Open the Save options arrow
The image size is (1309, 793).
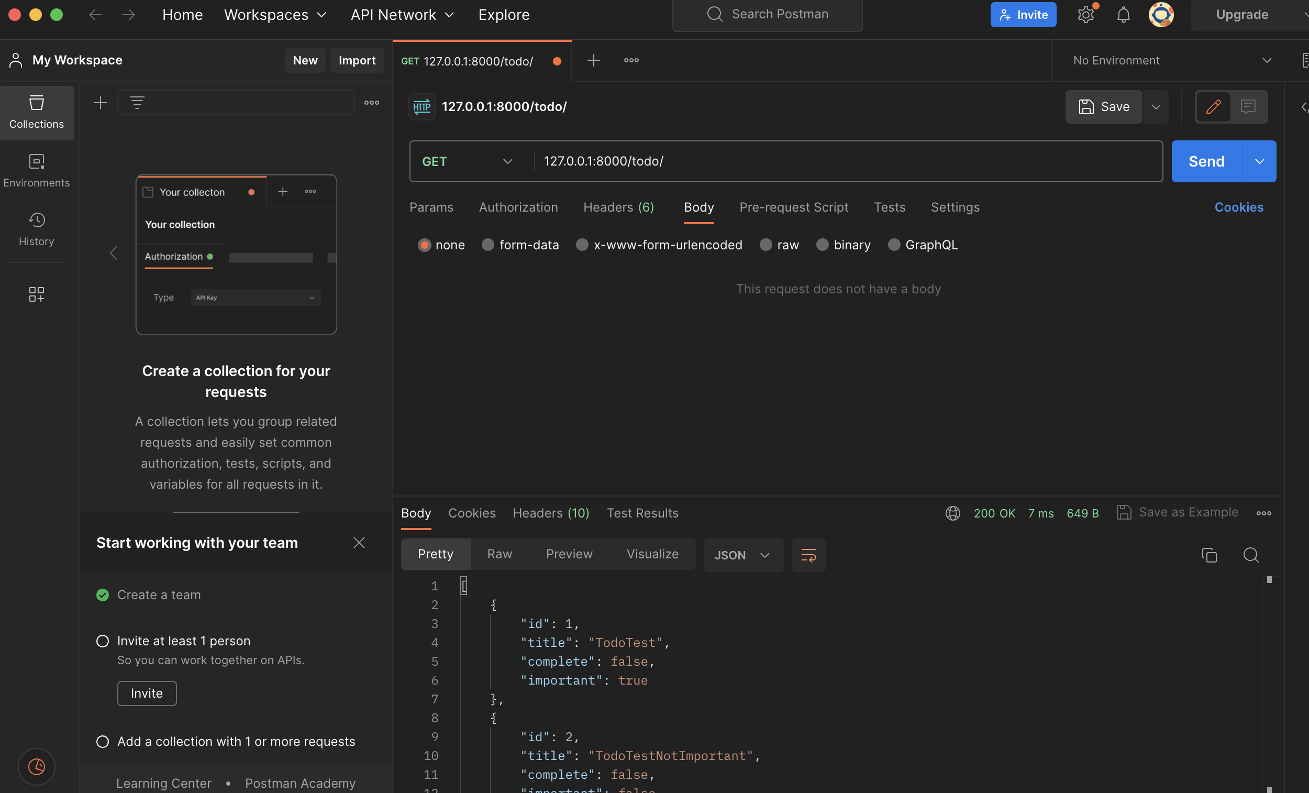(1156, 107)
